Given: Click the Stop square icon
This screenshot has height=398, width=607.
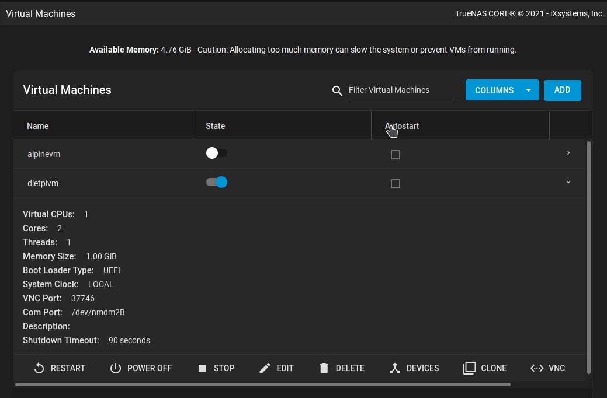Looking at the screenshot, I should click(x=202, y=368).
